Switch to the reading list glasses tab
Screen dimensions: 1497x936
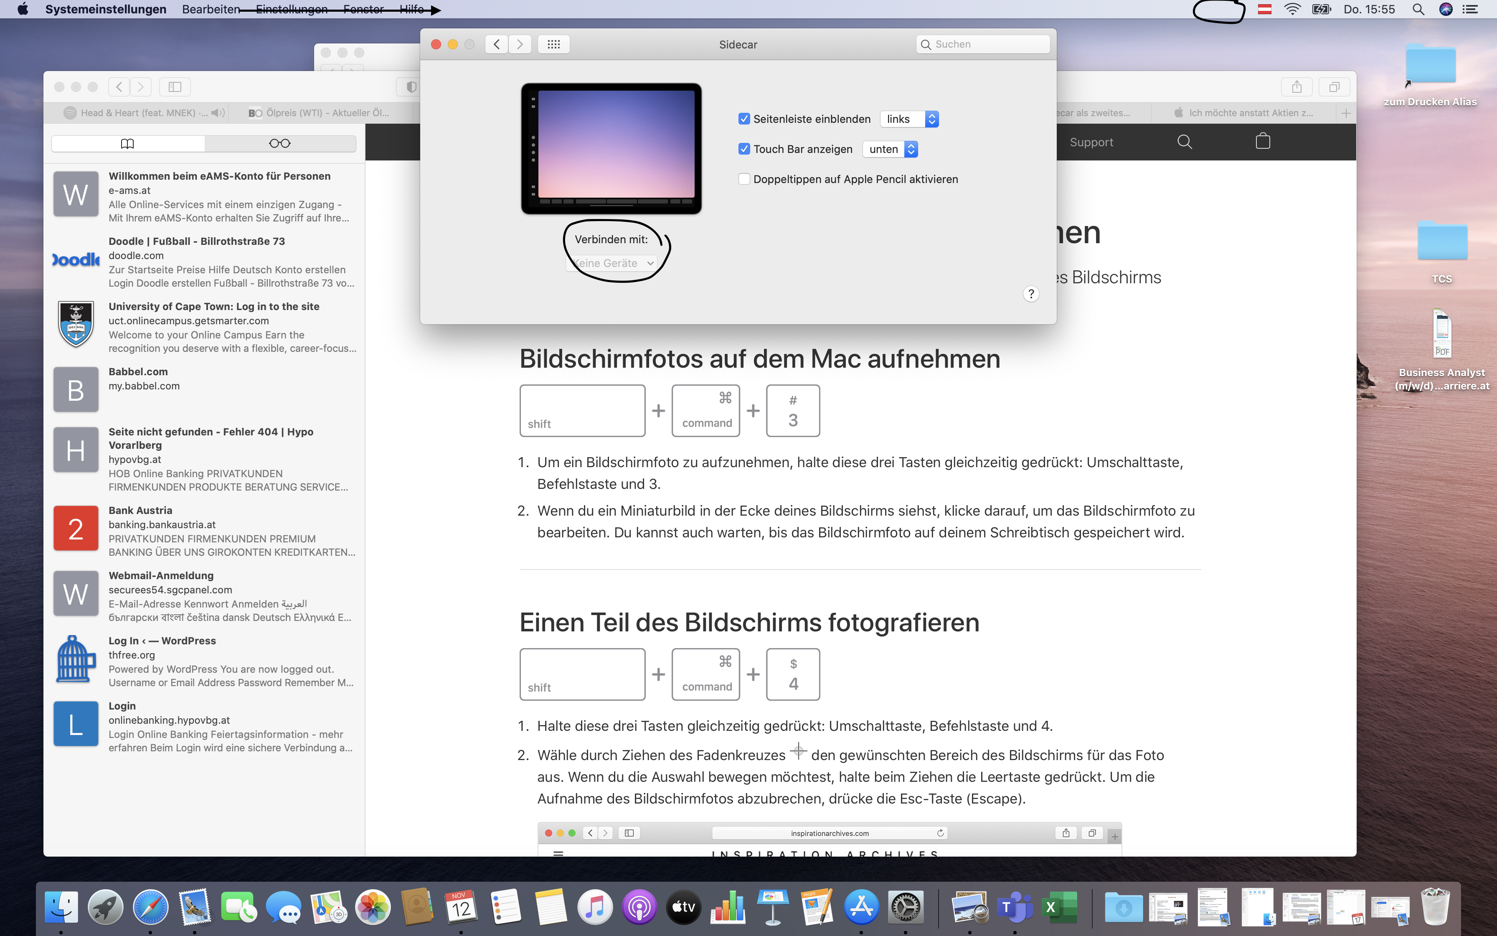pyautogui.click(x=279, y=144)
